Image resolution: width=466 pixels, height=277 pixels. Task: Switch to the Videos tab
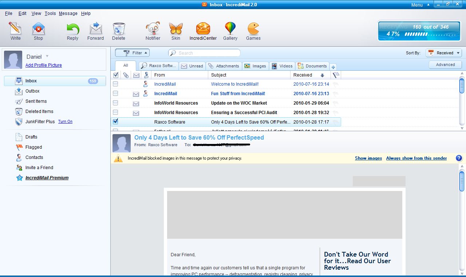(282, 66)
